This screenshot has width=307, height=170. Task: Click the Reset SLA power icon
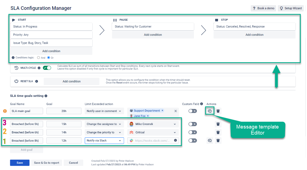(x=16, y=81)
